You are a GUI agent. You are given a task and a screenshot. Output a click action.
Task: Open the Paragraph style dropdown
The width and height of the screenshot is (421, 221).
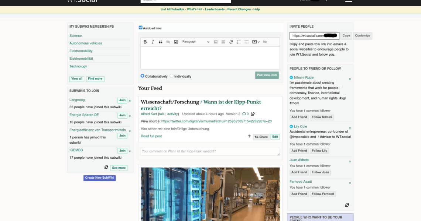pos(195,42)
